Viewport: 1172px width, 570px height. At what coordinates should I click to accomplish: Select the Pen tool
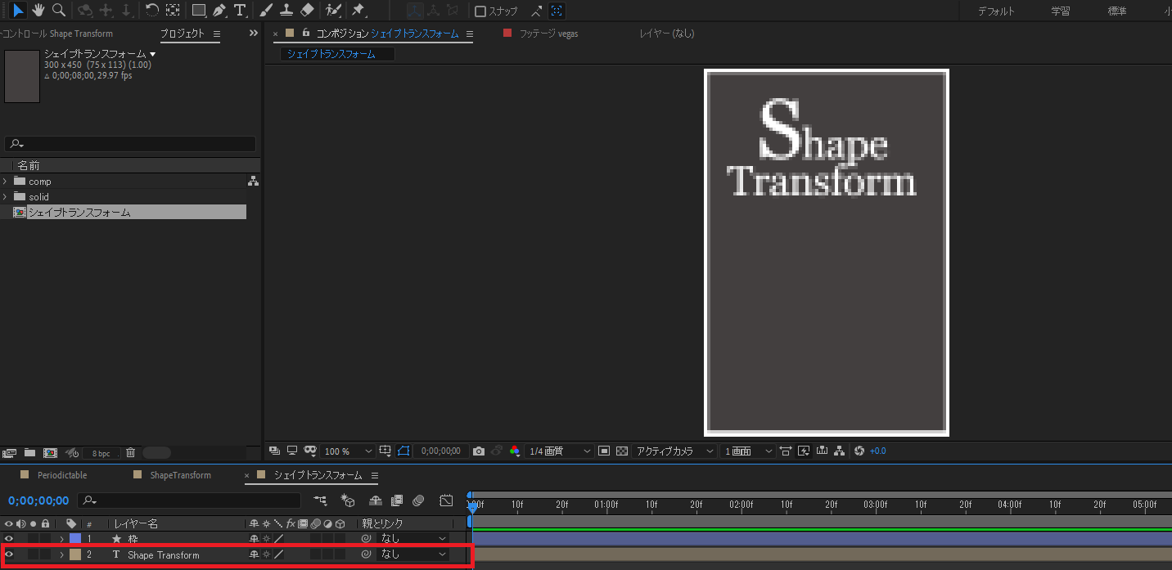point(219,11)
